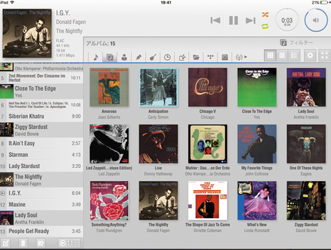Image resolution: width=331 pixels, height=250 pixels.
Task: Open the Internet radio antenna tab
Action: (x=239, y=57)
